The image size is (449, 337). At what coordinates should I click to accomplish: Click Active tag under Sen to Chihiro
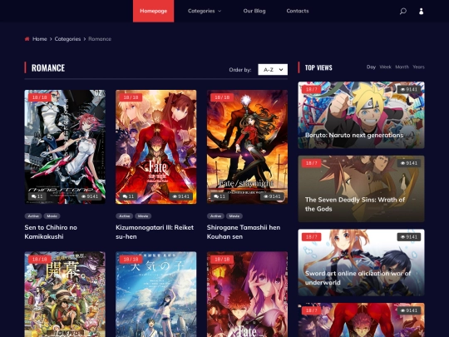coord(33,216)
